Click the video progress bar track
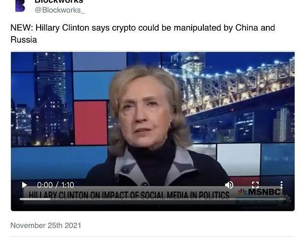This screenshot has height=240, width=305. pyautogui.click(x=152, y=199)
